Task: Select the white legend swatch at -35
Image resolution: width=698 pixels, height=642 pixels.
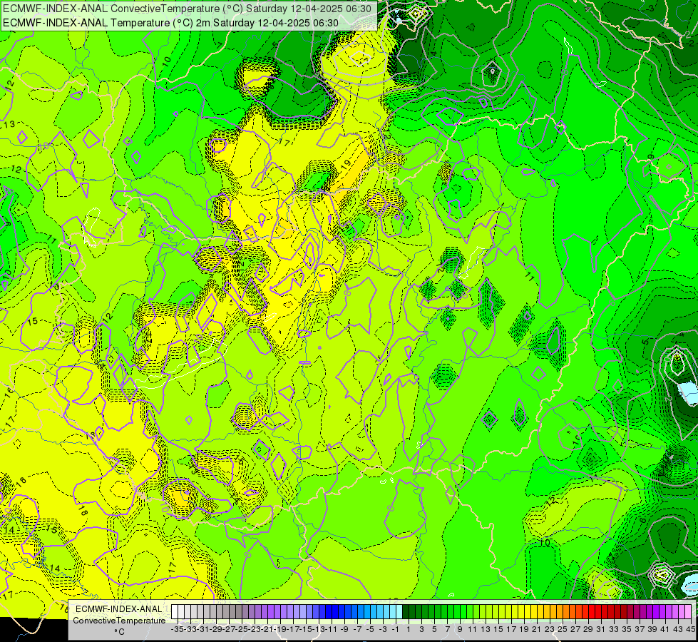Action: click(175, 611)
